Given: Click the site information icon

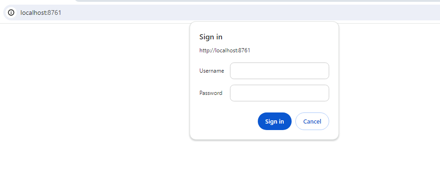Looking at the screenshot, I should coord(11,12).
